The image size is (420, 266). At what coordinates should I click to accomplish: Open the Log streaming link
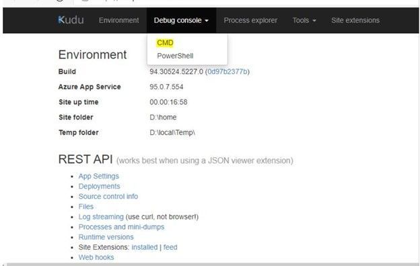coord(101,217)
